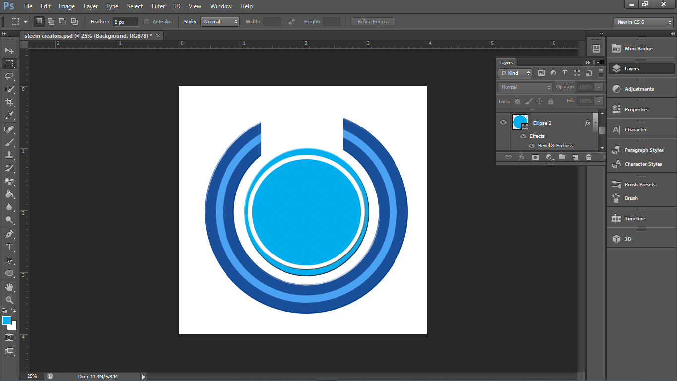Viewport: 677px width, 381px height.
Task: Click the Delete layer trash icon
Action: 589,157
